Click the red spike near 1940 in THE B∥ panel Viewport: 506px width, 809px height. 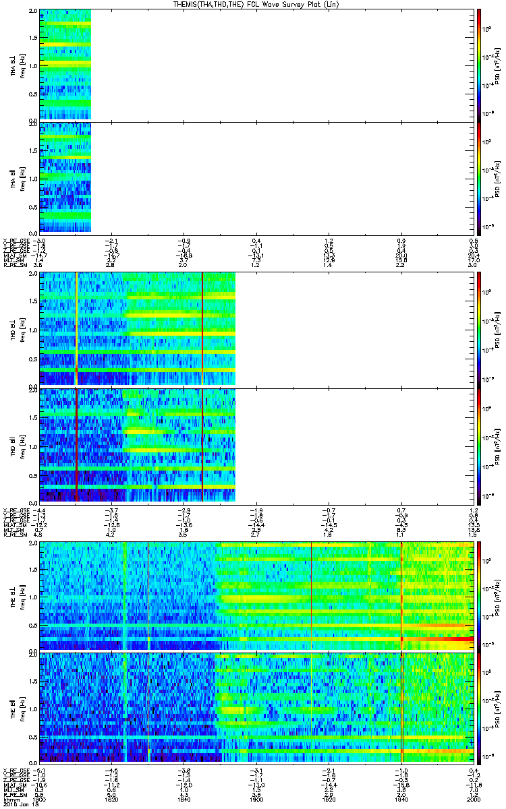[x=401, y=708]
